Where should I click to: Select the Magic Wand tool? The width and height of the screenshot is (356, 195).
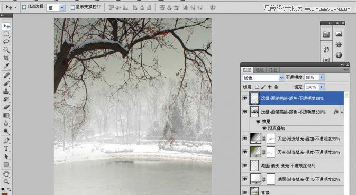point(6,50)
